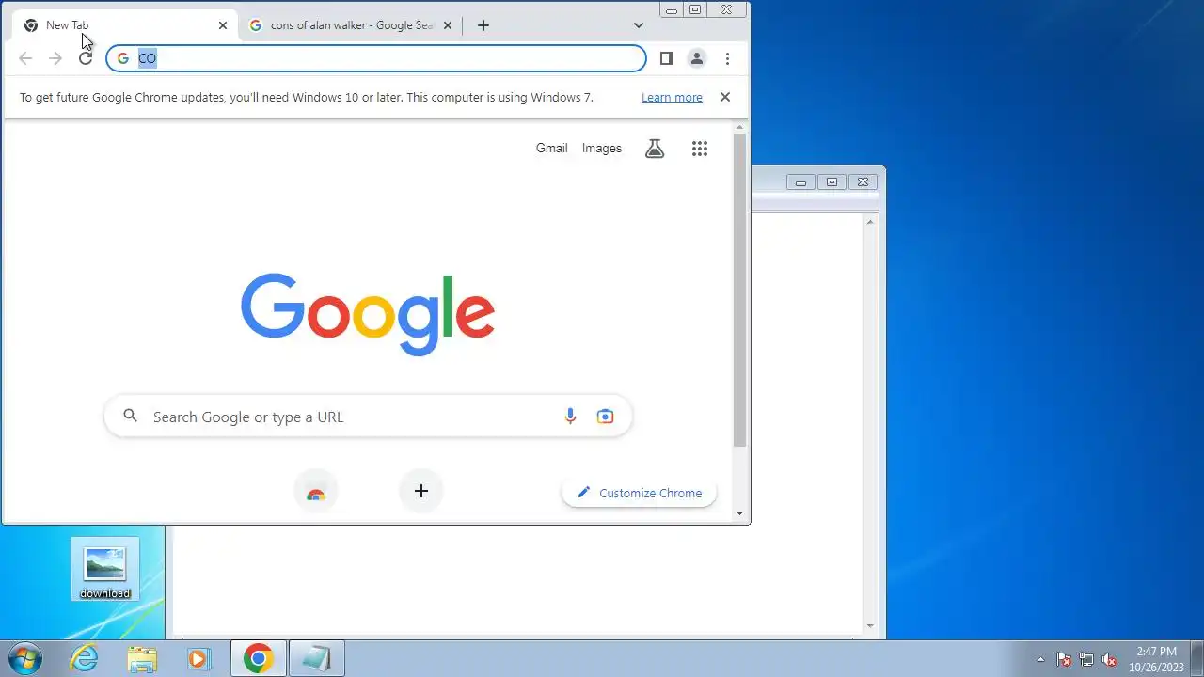Click the Chrome taskbar button
This screenshot has width=1204, height=677.
[x=259, y=658]
